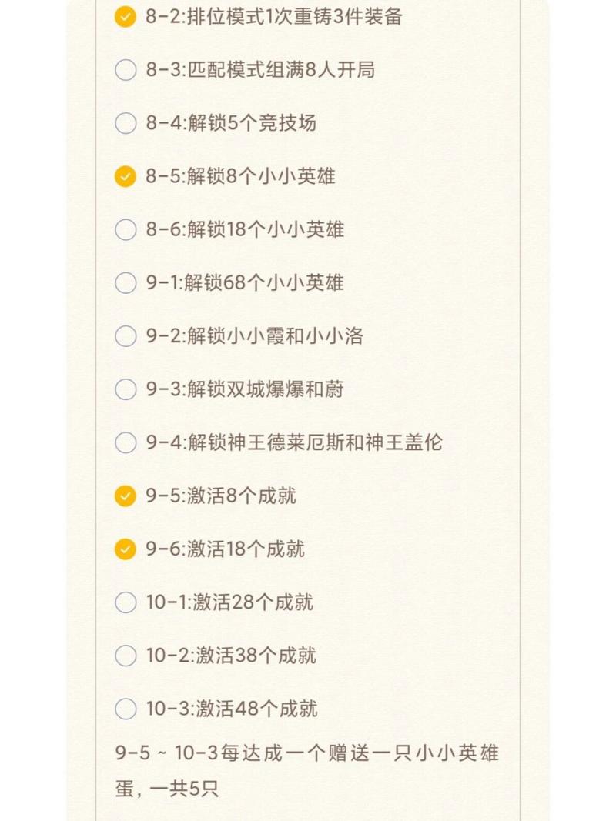
Task: Click the 9-3:解锁双城爆爆和蔚 text
Action: pyautogui.click(x=245, y=389)
